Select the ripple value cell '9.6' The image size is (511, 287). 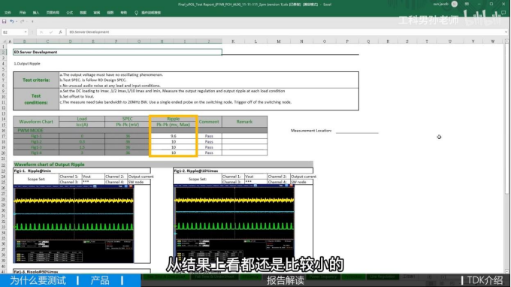click(x=174, y=136)
